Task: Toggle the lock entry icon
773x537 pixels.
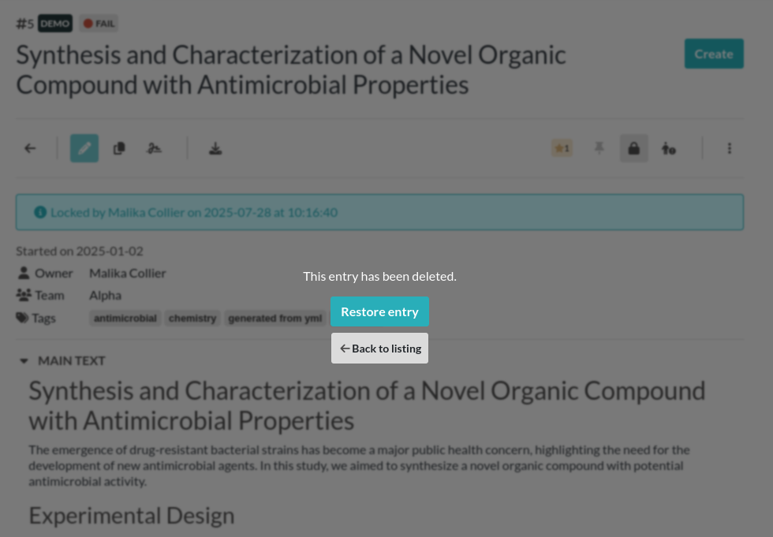Action: [634, 148]
